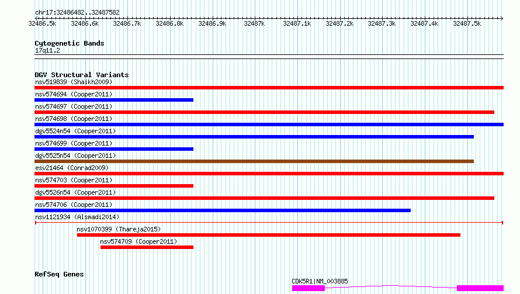Click the red bar for esv21464
Screen dimensions: 520x294
269,174
